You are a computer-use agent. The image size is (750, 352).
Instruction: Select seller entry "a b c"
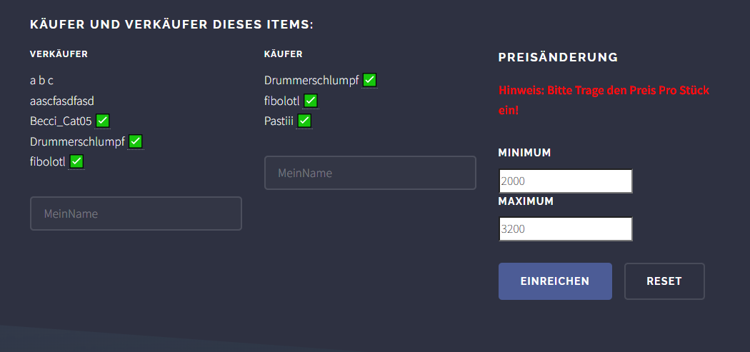[41, 81]
